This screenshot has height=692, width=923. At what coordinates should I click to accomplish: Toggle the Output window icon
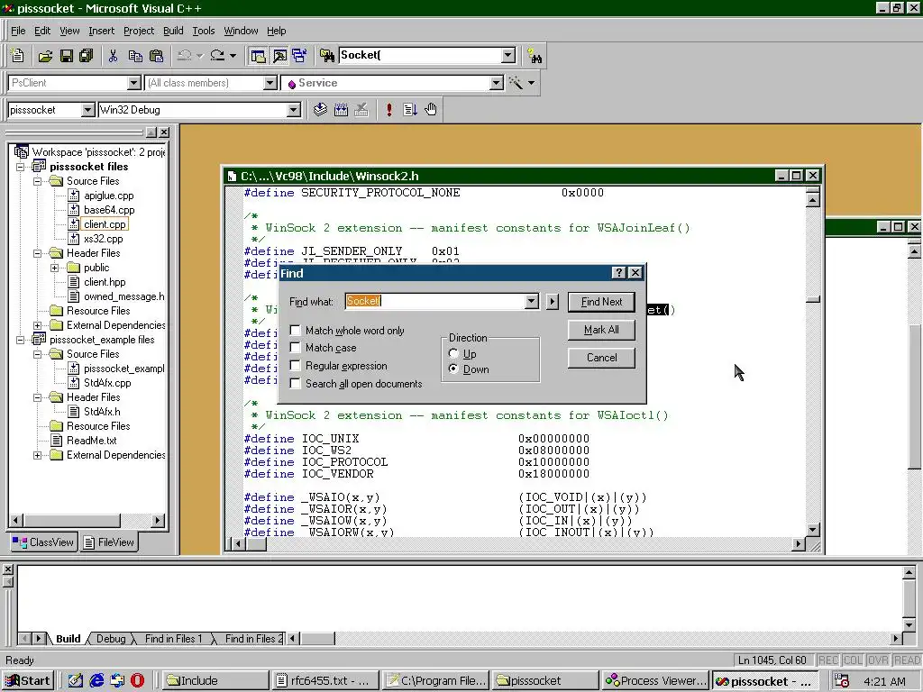pos(279,56)
